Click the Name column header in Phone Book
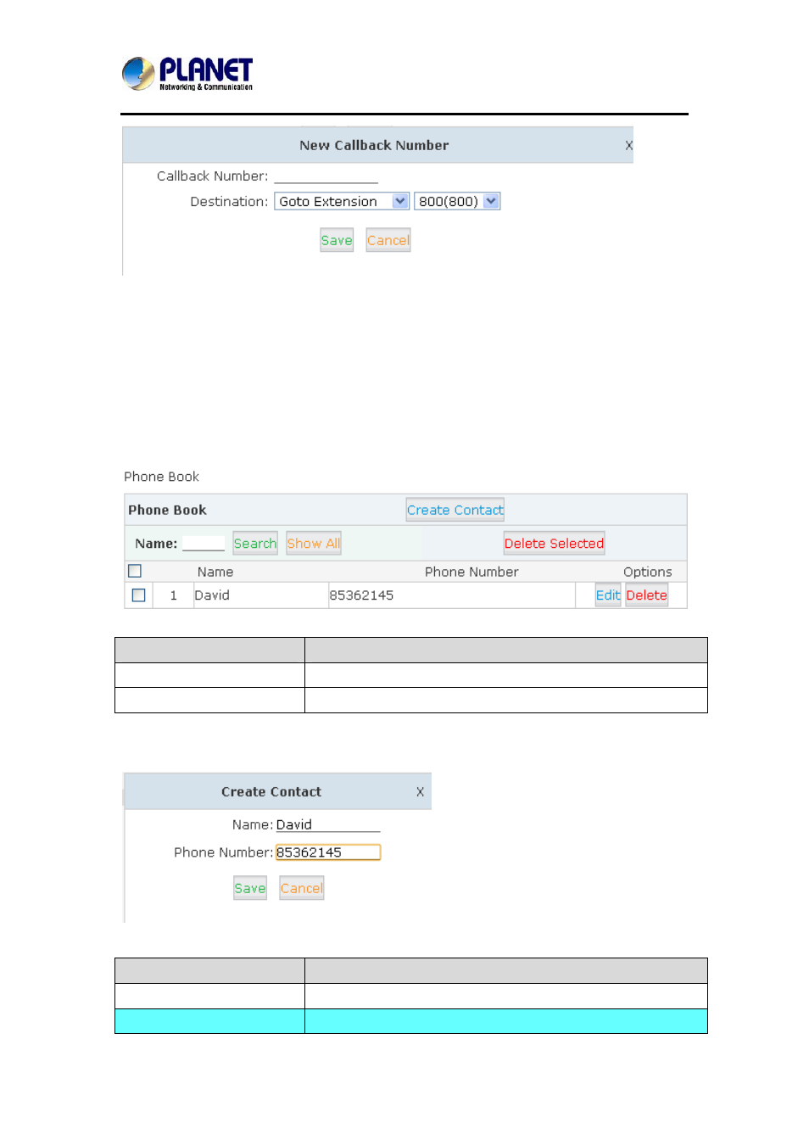809x1145 pixels. tap(215, 572)
